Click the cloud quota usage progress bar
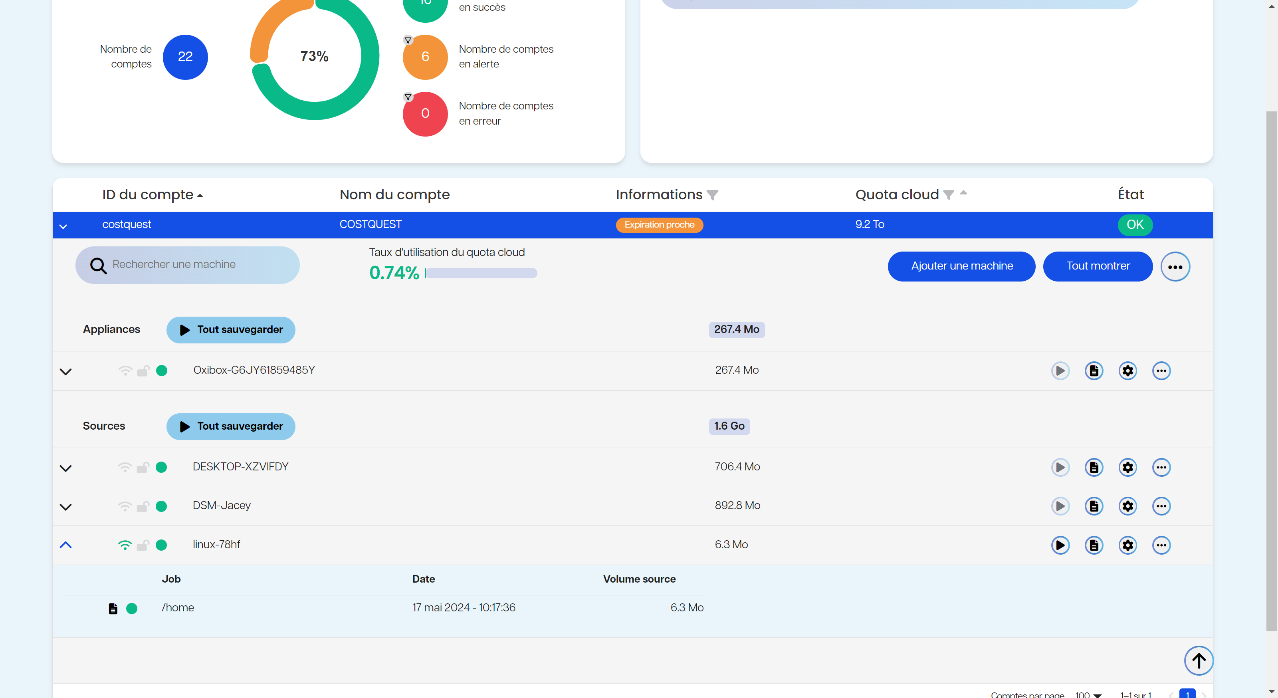The image size is (1278, 698). point(481,274)
